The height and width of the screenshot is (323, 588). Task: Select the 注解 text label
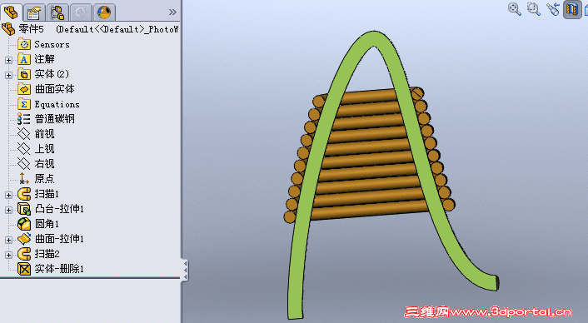click(45, 59)
